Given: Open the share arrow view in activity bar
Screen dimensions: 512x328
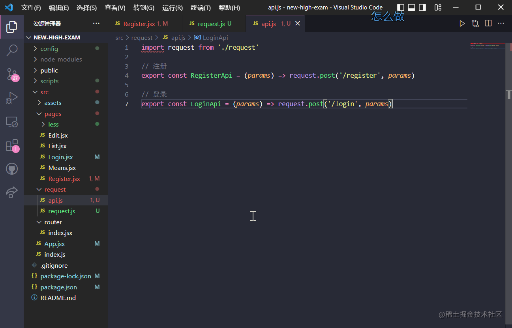Looking at the screenshot, I should tap(12, 192).
